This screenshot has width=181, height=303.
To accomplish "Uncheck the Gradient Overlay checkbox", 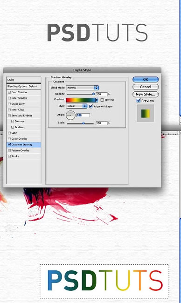I will (9, 145).
